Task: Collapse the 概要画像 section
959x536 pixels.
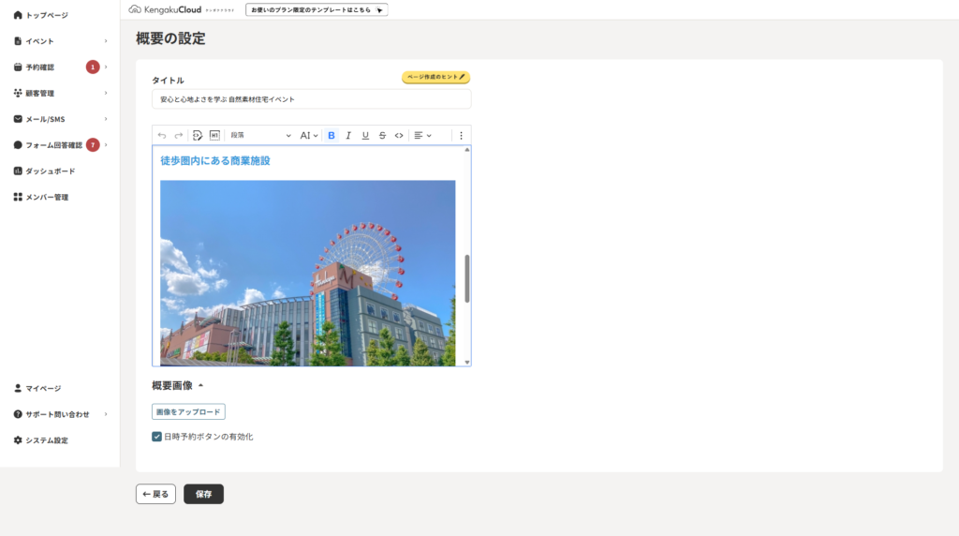Action: (200, 385)
